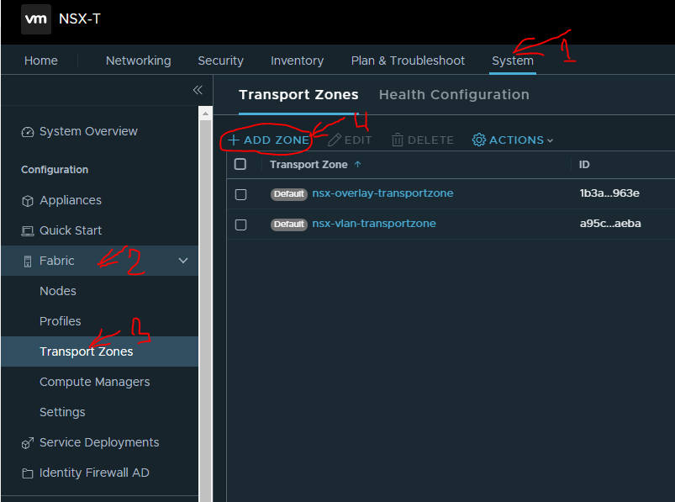Click the Fabric server icon
Screen dimensions: 675x502
(x=28, y=262)
